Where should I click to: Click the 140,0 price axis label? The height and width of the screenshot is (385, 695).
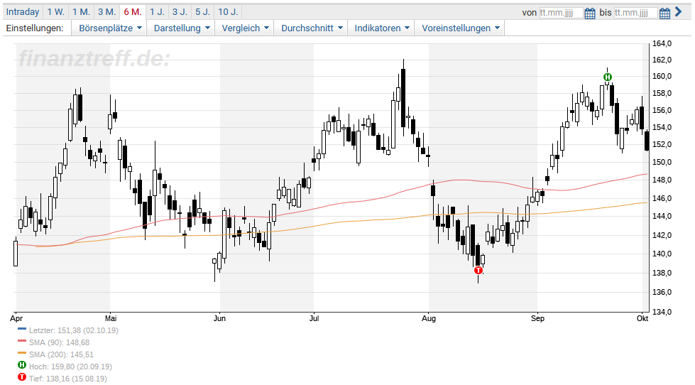pos(662,254)
